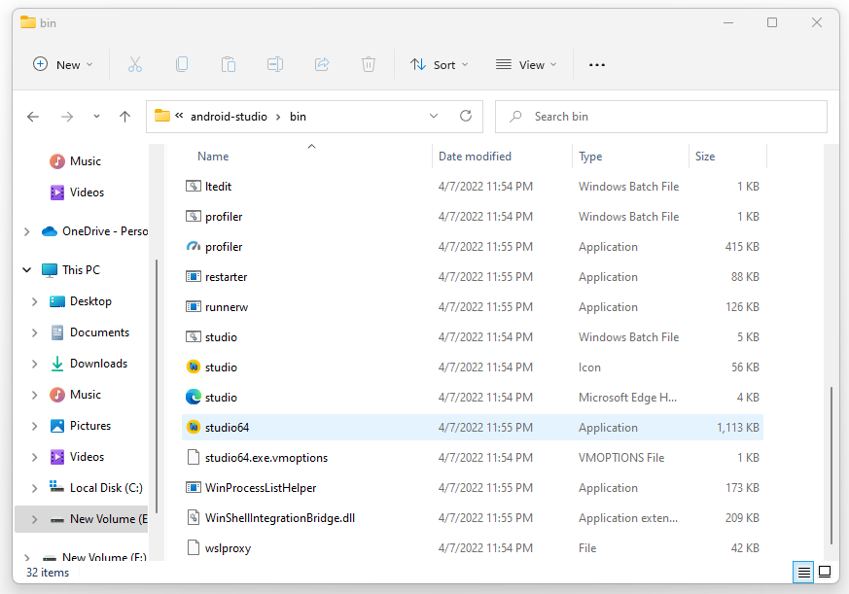Screen dimensions: 849x594
Task: Click the Rename icon in toolbar
Action: [x=275, y=64]
